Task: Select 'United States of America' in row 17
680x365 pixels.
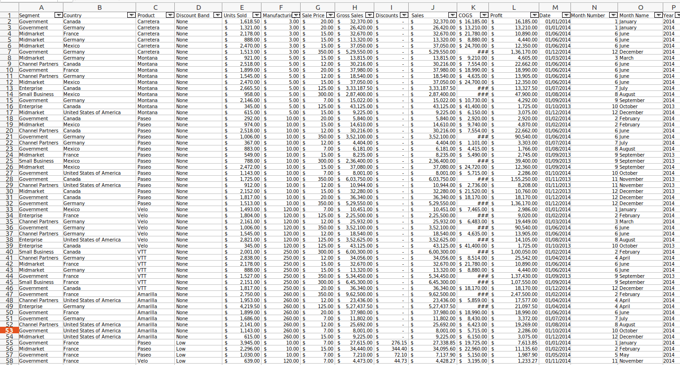Action: [x=99, y=112]
